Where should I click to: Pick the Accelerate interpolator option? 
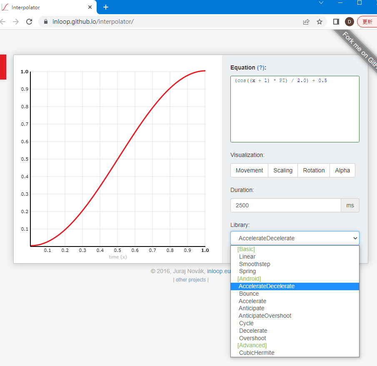pyautogui.click(x=295, y=301)
